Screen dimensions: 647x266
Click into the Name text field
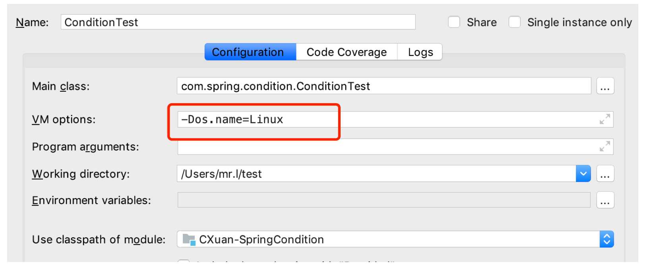[x=238, y=22]
